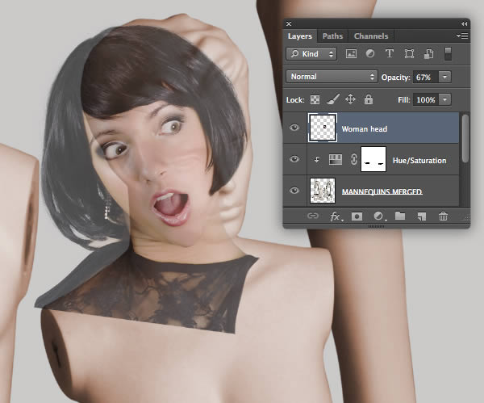This screenshot has width=484, height=403.
Task: Filter layers by adjustment layer icon
Action: (370, 54)
